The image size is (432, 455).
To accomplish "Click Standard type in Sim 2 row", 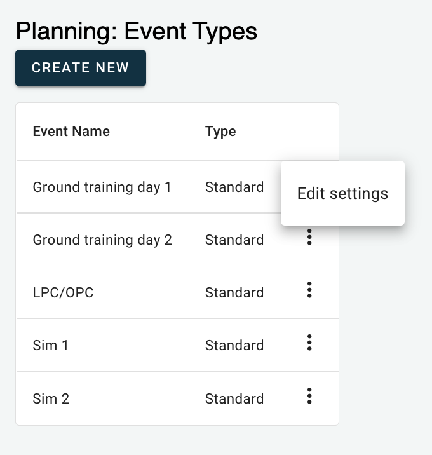I will click(x=234, y=398).
